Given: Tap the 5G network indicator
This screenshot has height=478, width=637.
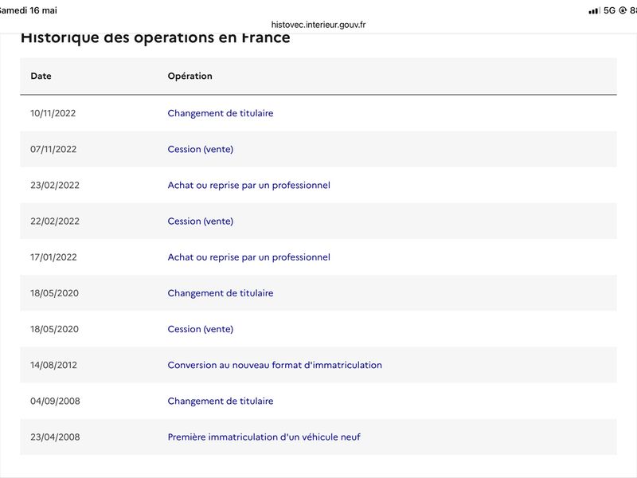Looking at the screenshot, I should pyautogui.click(x=609, y=10).
